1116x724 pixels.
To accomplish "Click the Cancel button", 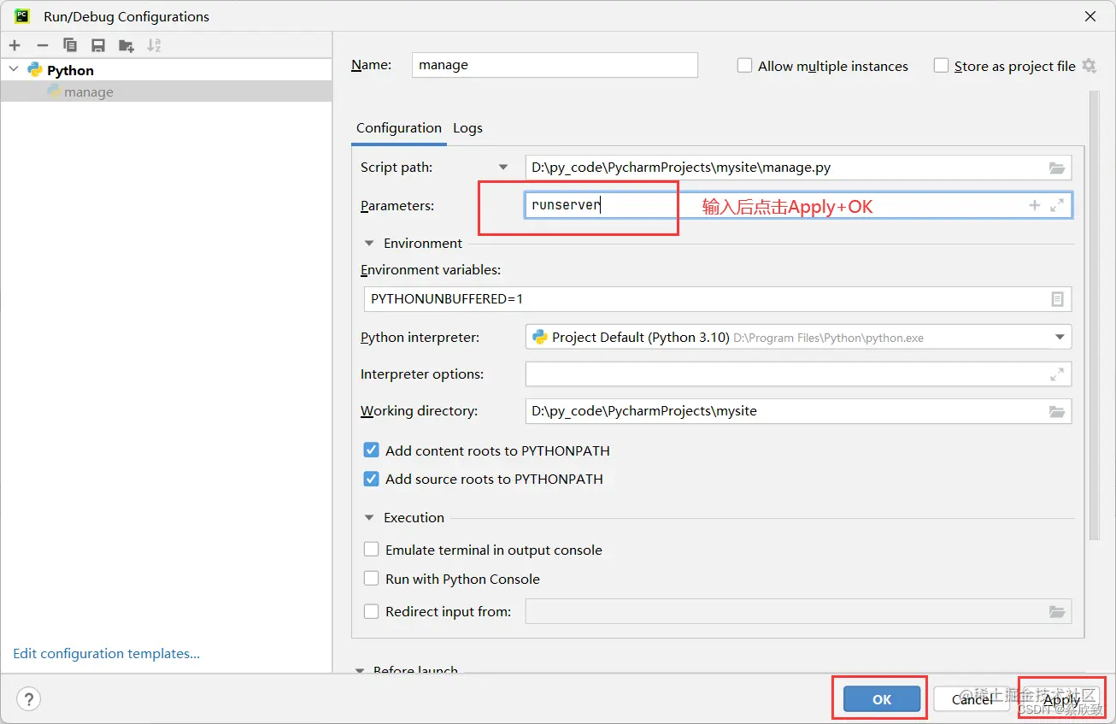I will coord(972,699).
